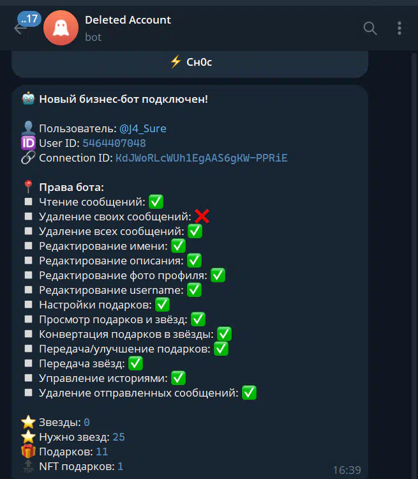Click the ⚡ Сн0с bot button
The image size is (418, 479).
[x=190, y=63]
